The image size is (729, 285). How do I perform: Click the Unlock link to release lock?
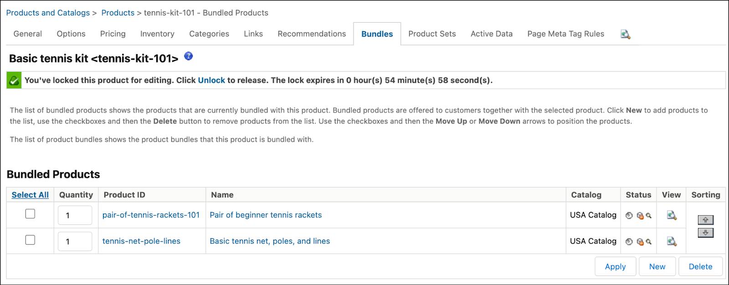[x=211, y=80]
